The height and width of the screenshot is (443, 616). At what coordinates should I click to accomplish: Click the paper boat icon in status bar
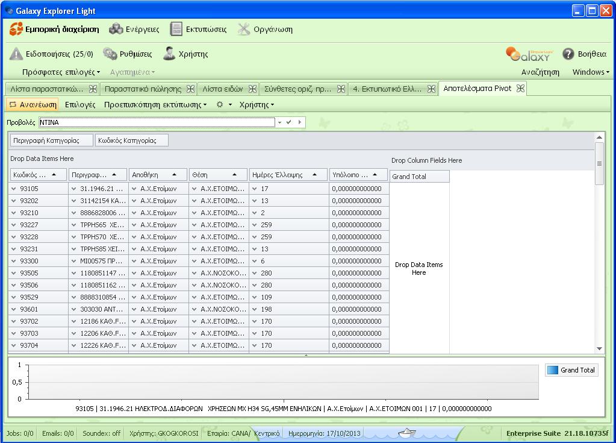click(406, 433)
